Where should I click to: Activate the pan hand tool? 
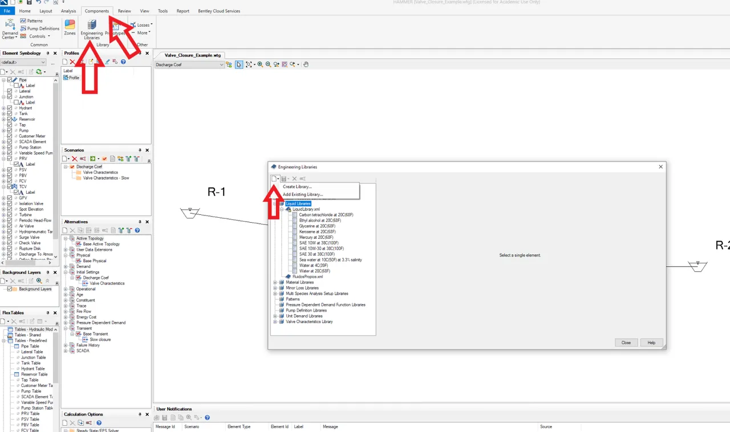coord(306,64)
